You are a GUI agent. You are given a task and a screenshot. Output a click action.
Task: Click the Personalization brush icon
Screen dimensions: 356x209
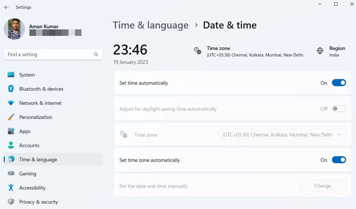pyautogui.click(x=11, y=117)
